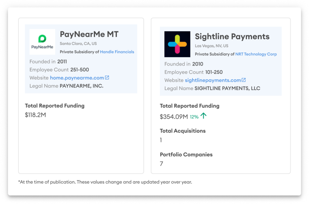Click the green upward arrow next to 12%
The height and width of the screenshot is (204, 309).
click(x=204, y=116)
